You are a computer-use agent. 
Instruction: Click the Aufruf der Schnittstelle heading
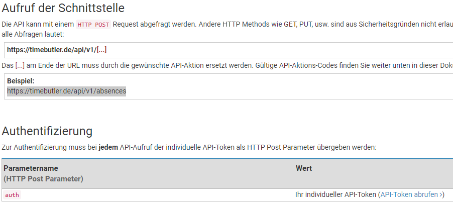[63, 8]
